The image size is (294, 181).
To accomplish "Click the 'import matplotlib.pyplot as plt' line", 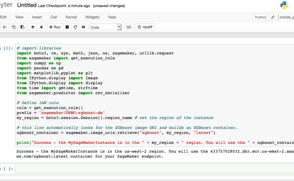I will (55, 73).
